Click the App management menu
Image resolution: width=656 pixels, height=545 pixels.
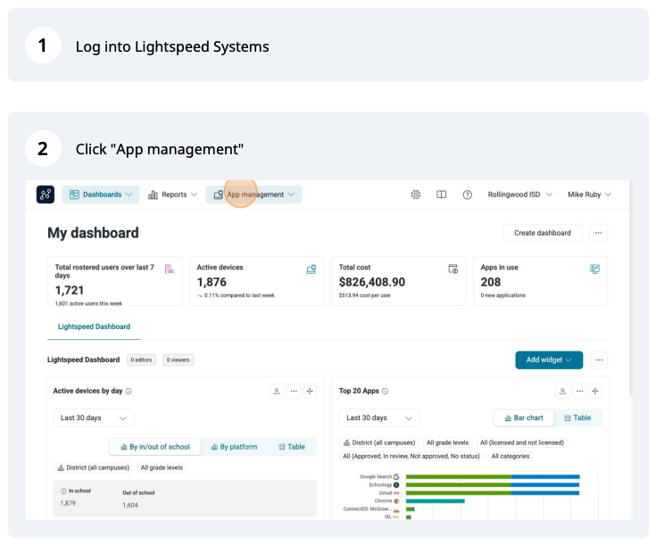[253, 194]
